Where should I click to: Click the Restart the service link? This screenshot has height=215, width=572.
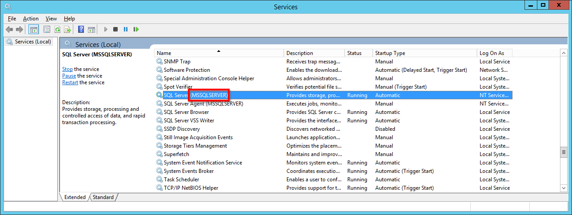[x=70, y=82]
